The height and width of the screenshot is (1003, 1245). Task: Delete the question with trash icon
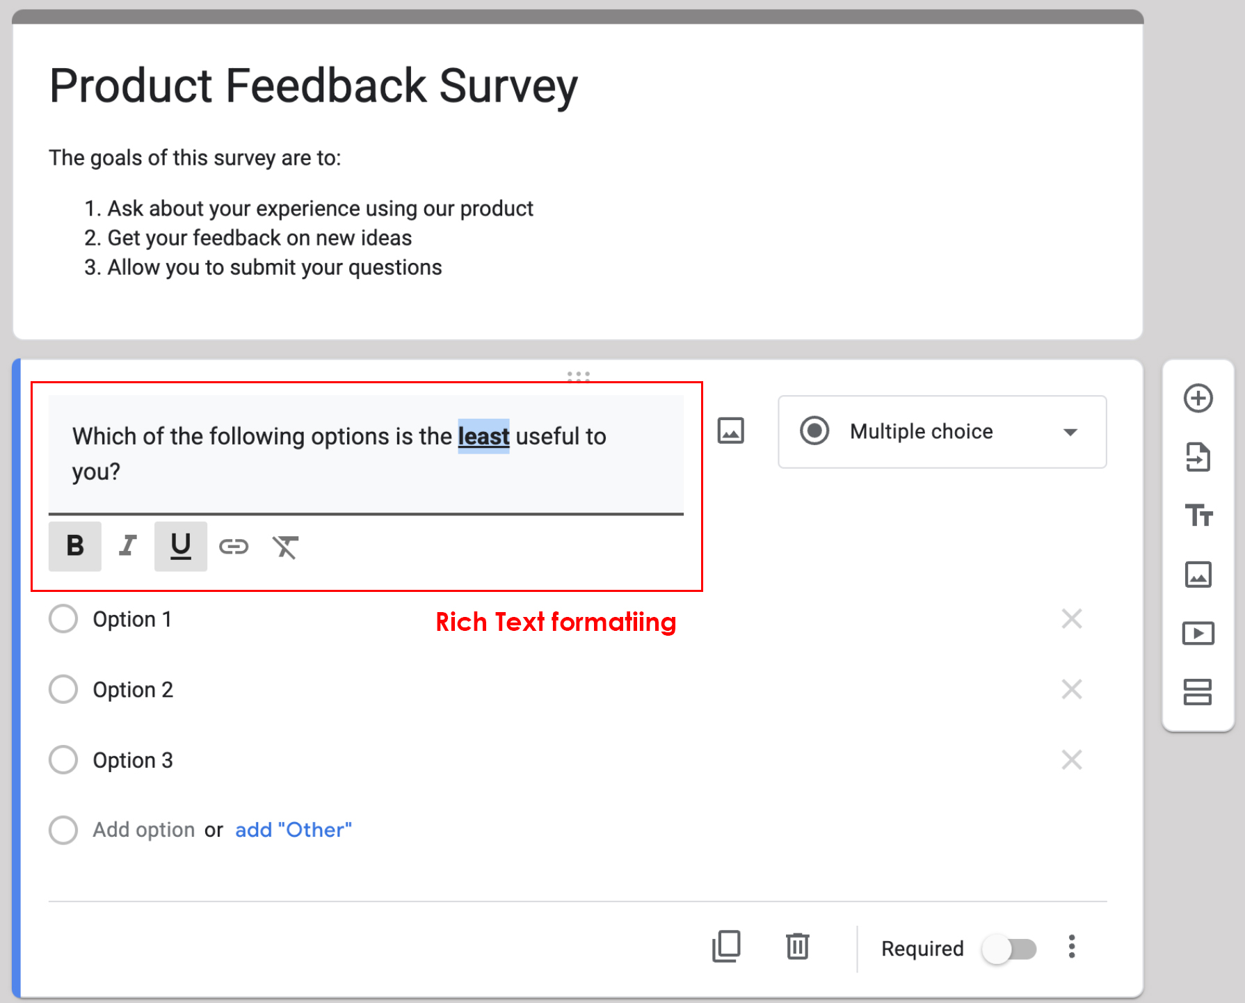(x=797, y=947)
